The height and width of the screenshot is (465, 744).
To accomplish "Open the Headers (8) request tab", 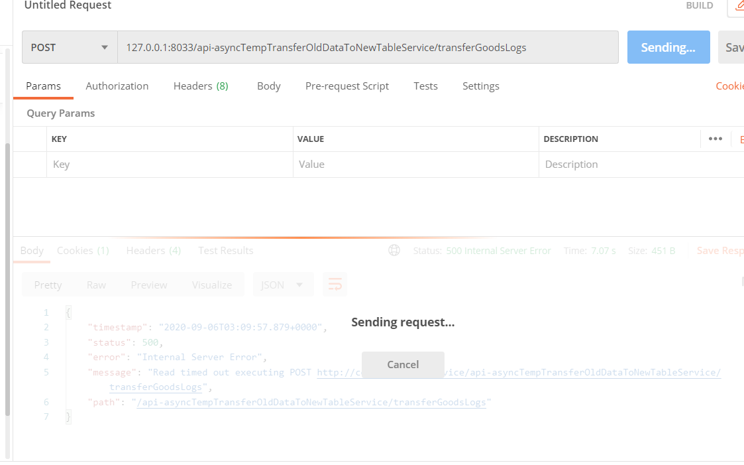I will 201,86.
